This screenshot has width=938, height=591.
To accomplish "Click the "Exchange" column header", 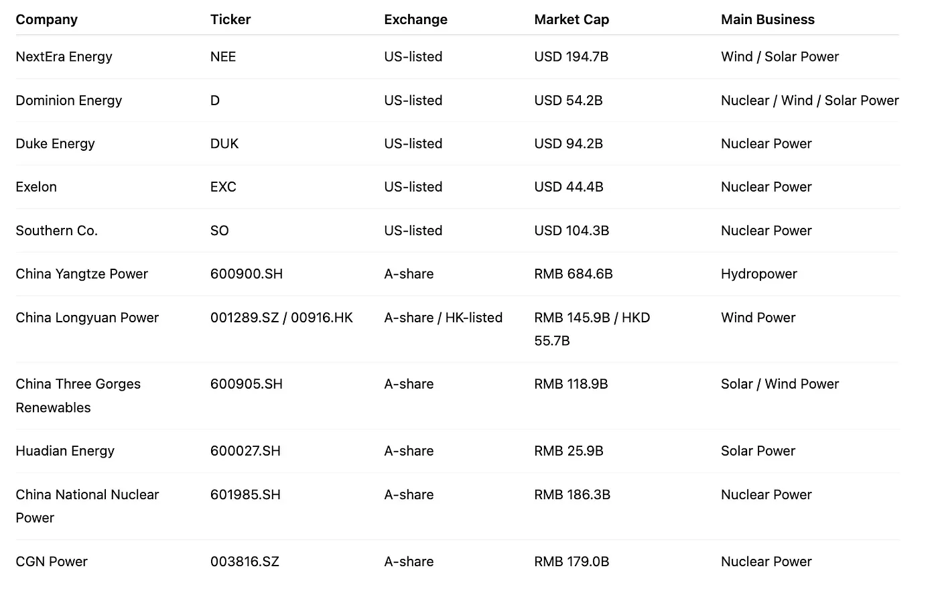I will [x=415, y=19].
